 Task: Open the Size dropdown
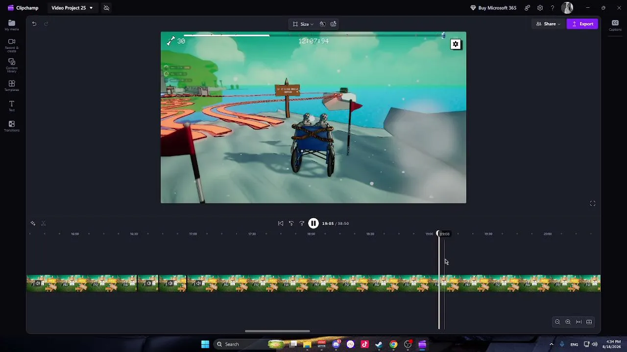tap(303, 24)
